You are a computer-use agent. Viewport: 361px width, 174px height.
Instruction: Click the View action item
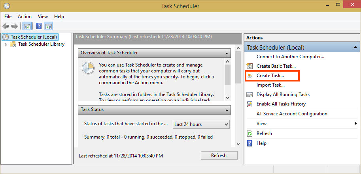261,124
